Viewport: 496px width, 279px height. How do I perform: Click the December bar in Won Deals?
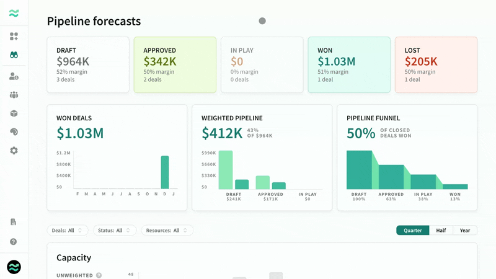pos(165,172)
